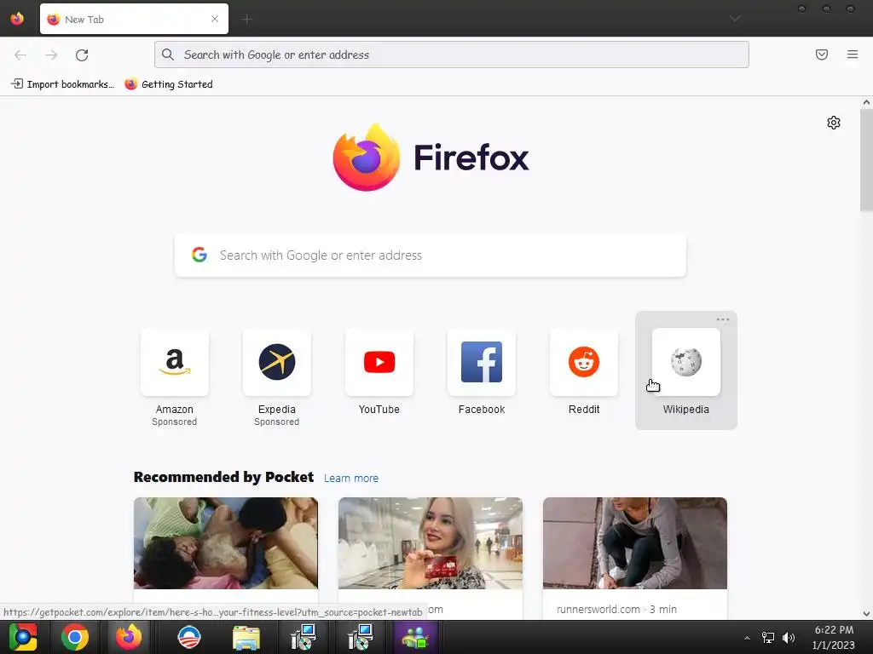
Task: Click the Firefox View icon left of the tabs
Action: point(17,19)
